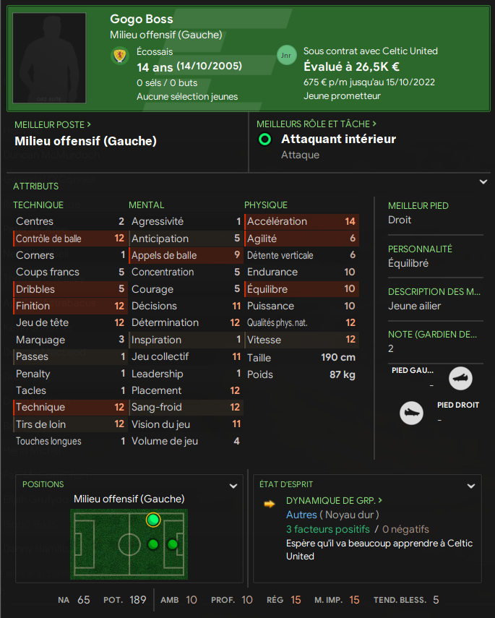Click the green ring icon beside Attaquant intérieur
This screenshot has width=495, height=618.
coord(265,140)
